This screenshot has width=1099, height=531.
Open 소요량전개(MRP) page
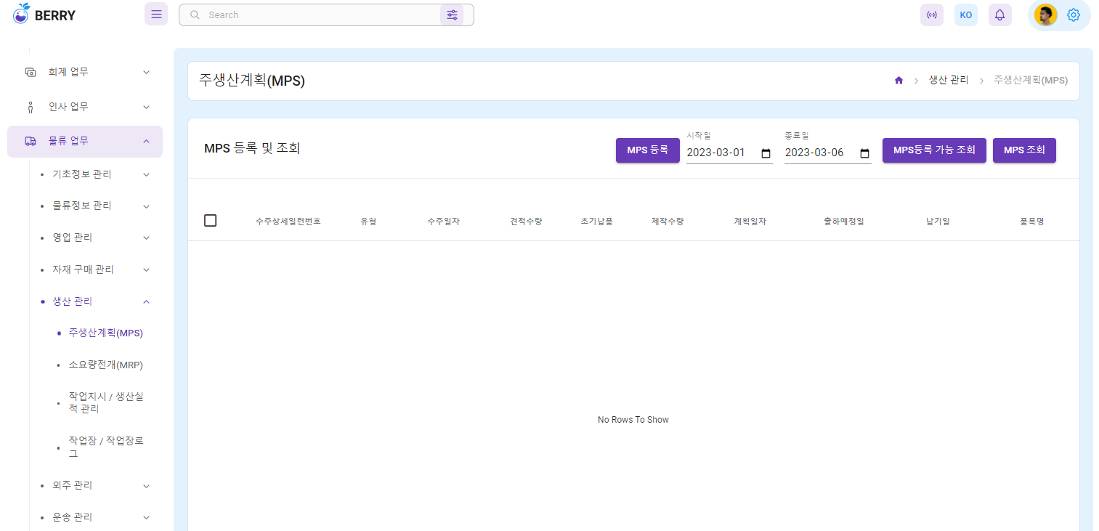[x=106, y=365]
